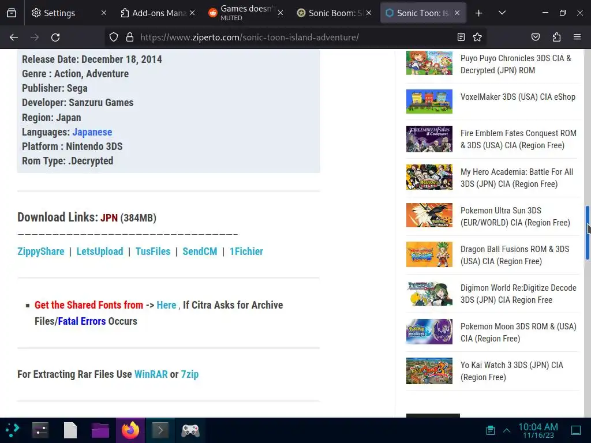Open Puyo Puyo Chronicles thumbnail
591x443 pixels.
click(x=429, y=63)
